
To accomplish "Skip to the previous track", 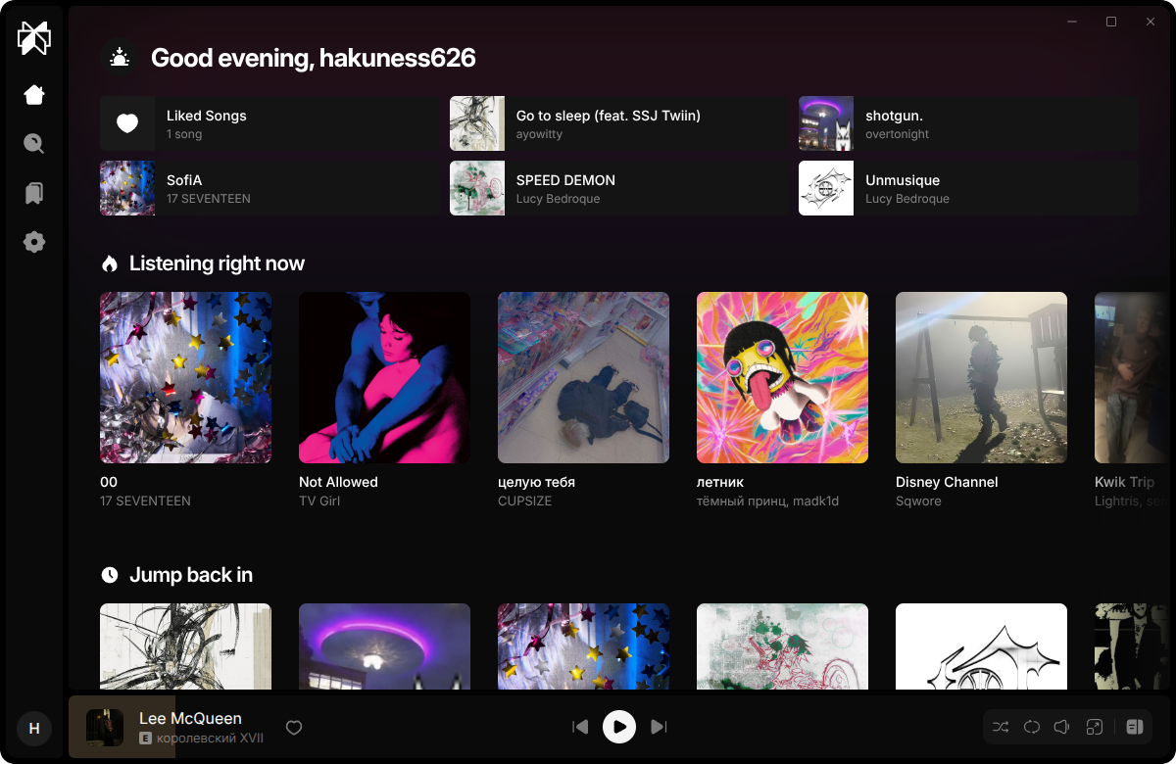I will point(580,727).
